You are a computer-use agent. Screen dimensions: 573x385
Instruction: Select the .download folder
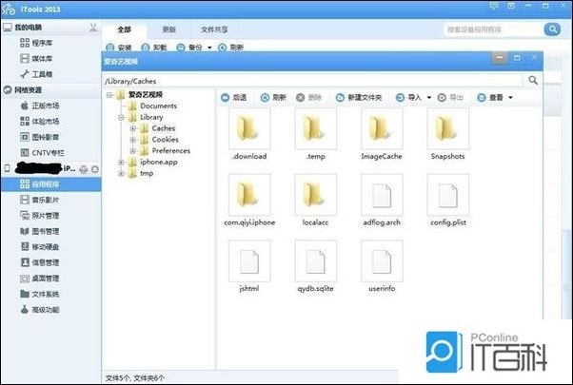(249, 134)
